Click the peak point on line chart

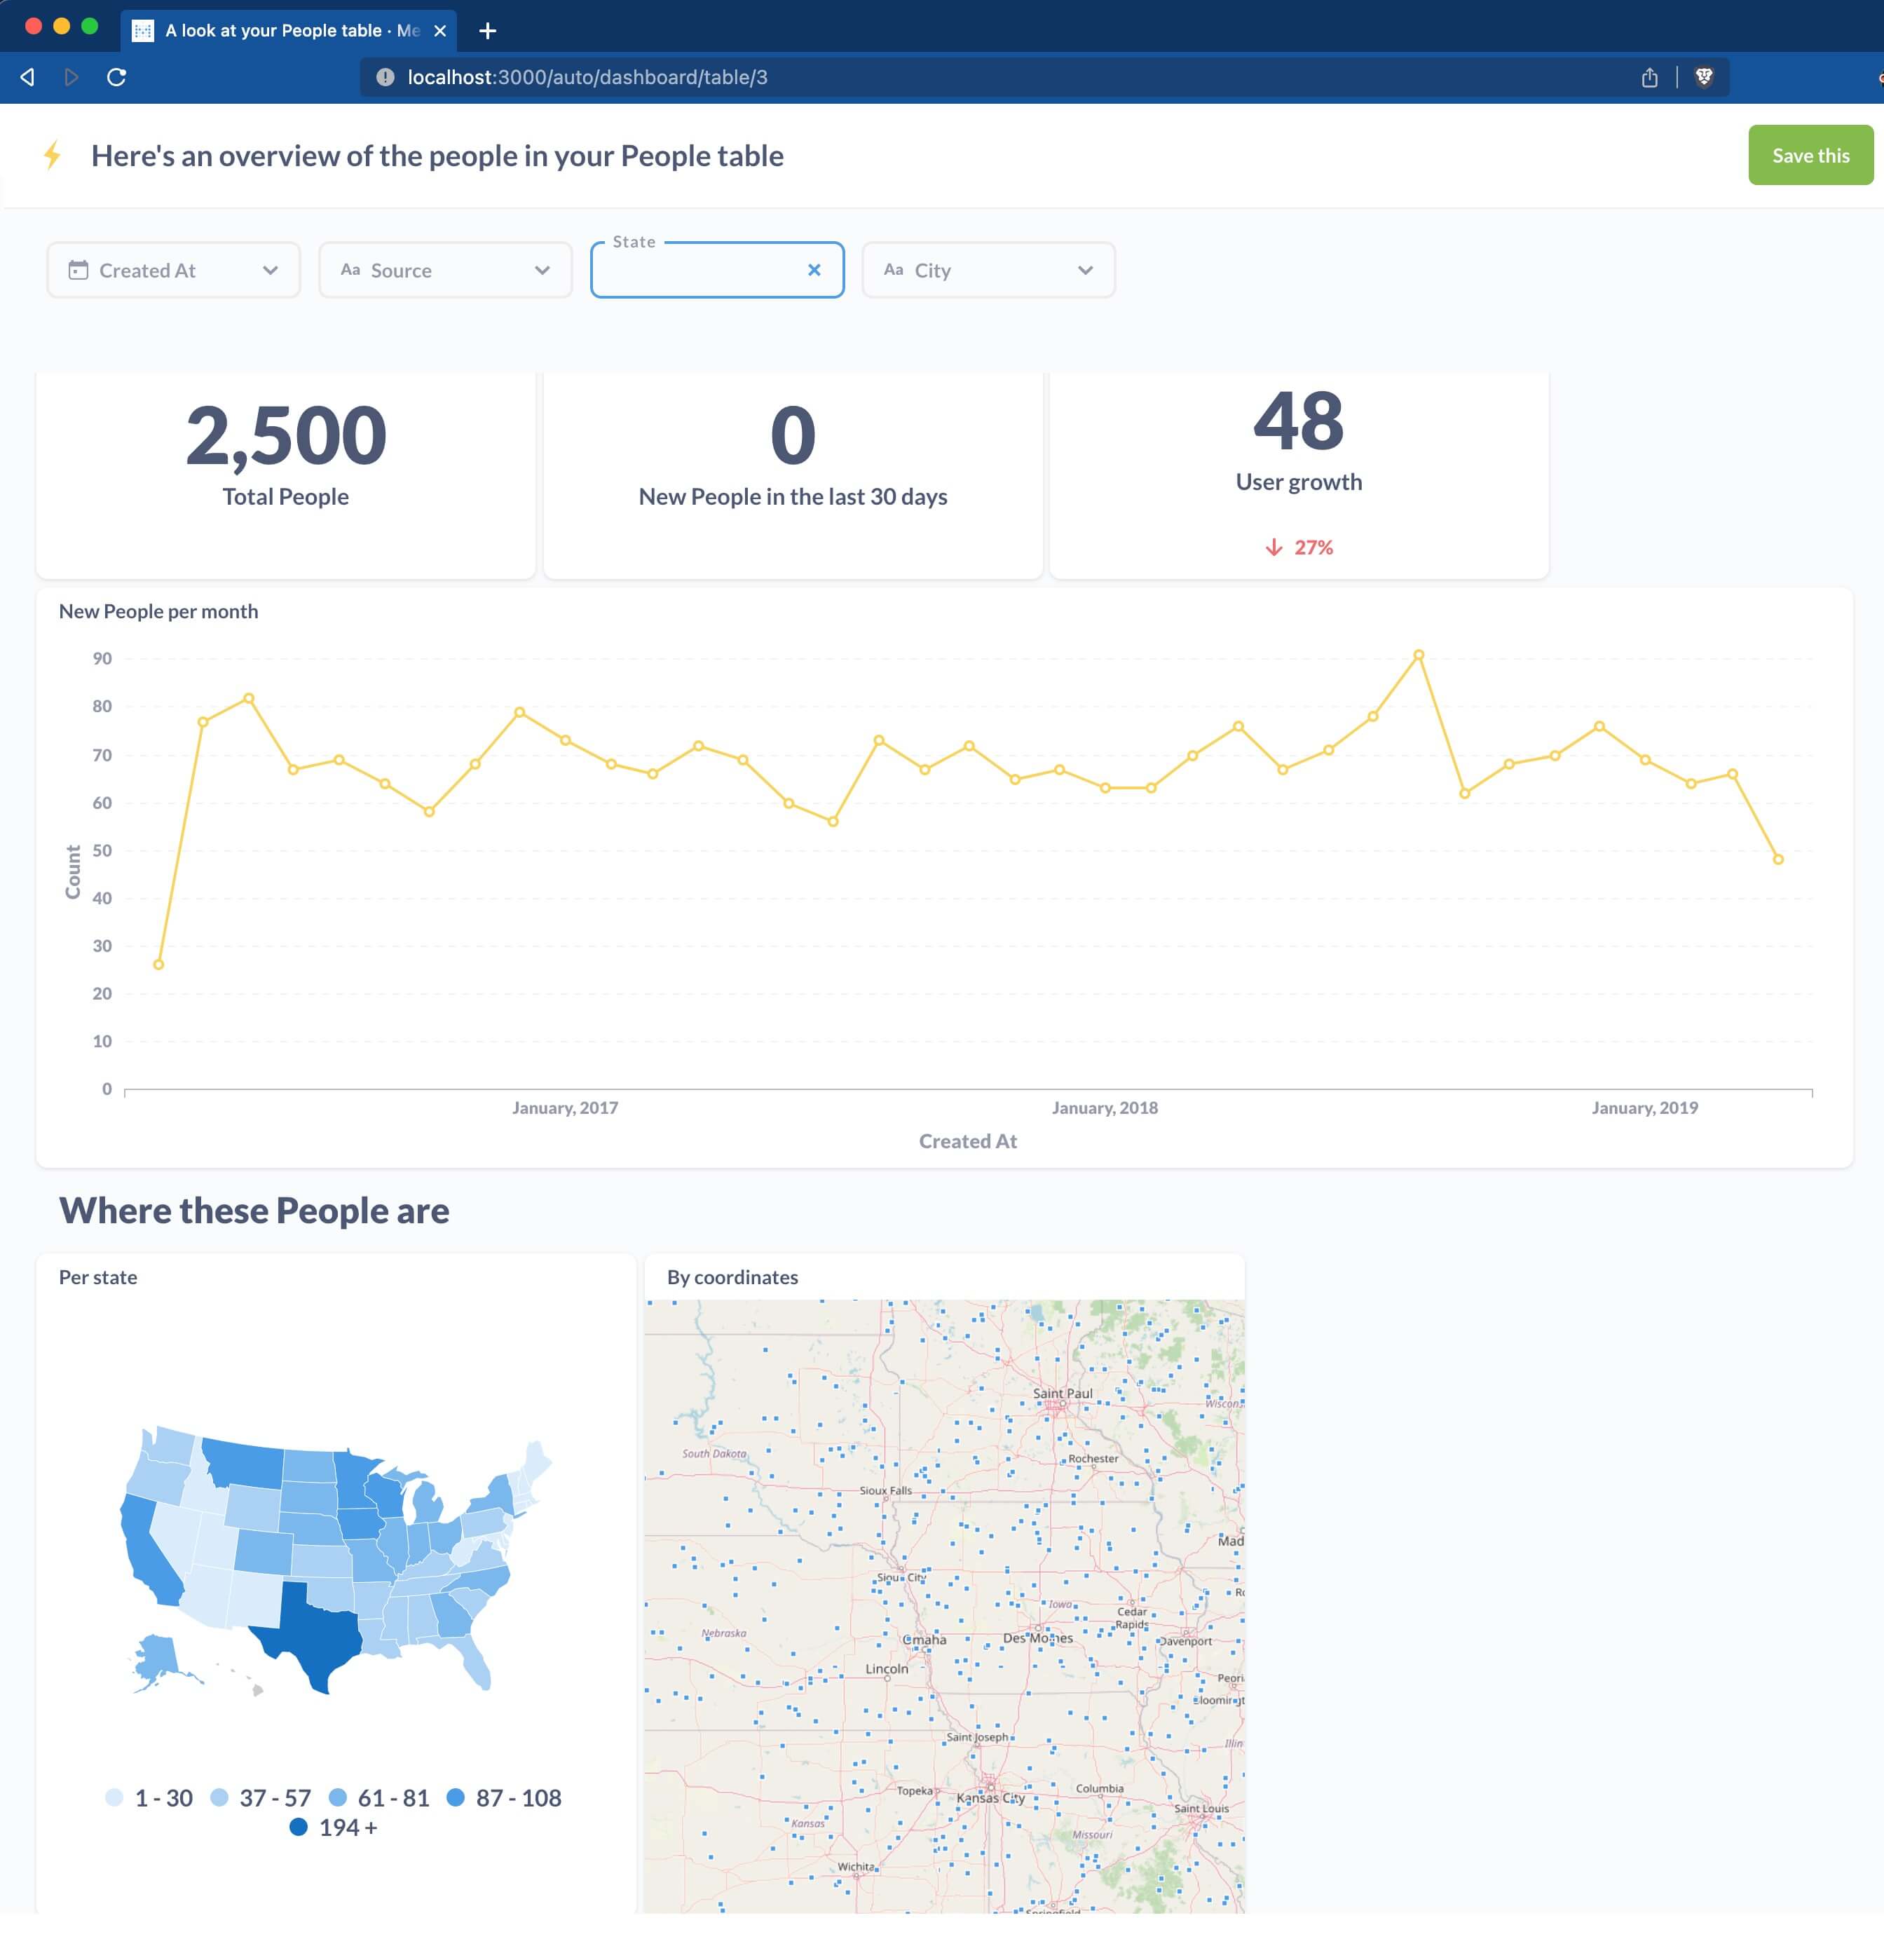(1418, 655)
